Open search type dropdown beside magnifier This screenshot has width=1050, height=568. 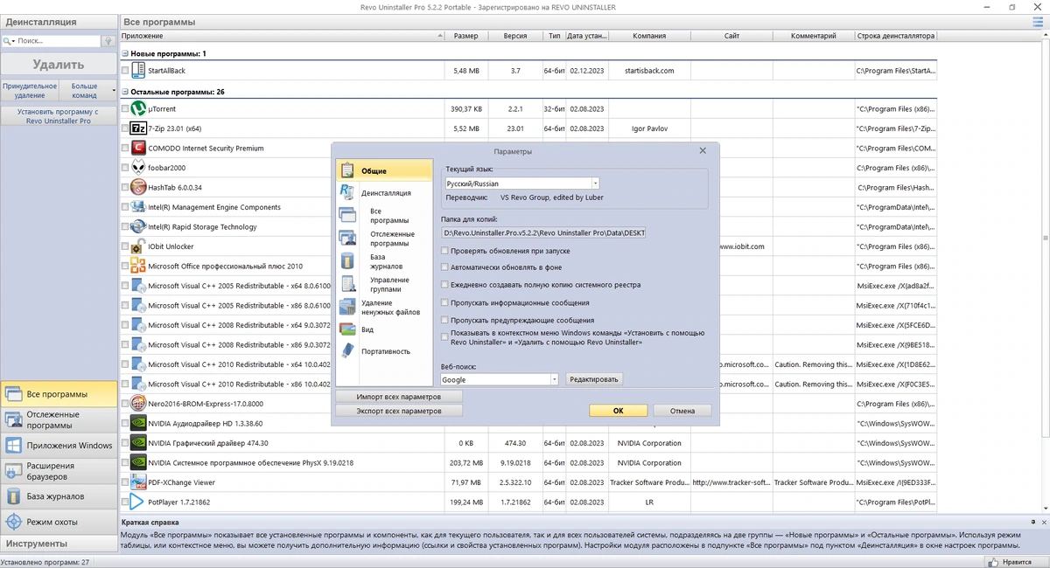14,41
